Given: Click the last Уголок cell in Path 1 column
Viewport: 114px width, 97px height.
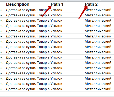Looking at the screenshot, I should click(67, 89).
